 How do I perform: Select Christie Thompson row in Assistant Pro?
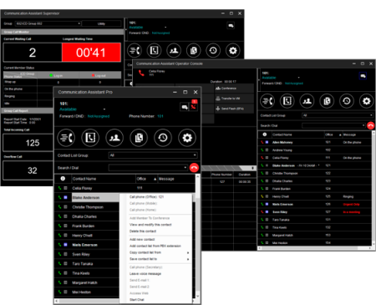point(87,207)
